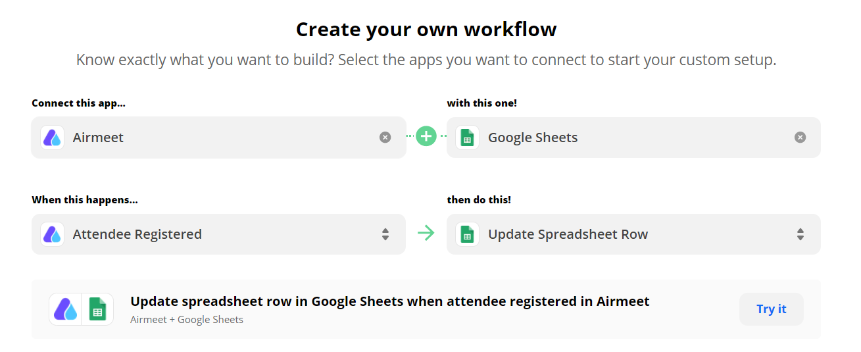Click the Airmeet logo in first app field

click(52, 138)
